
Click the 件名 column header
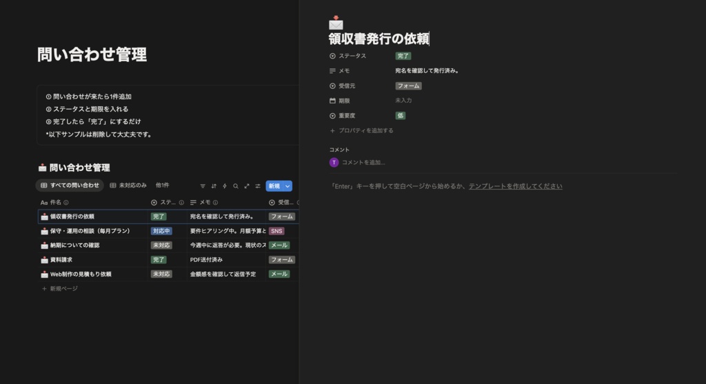tap(94, 203)
